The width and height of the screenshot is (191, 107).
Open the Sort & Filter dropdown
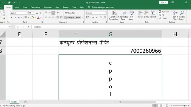175,15
